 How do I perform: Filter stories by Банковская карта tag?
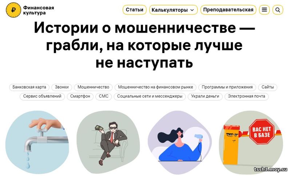29,87
